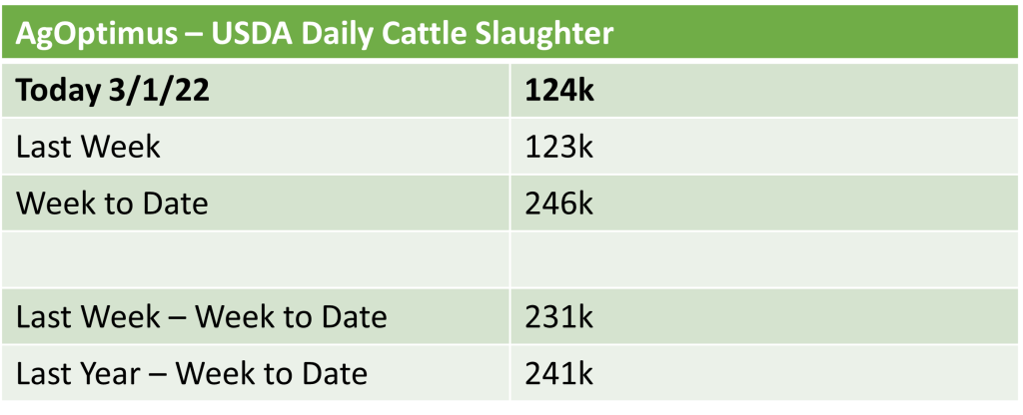Select the 'Last Week' label beside 123k
Viewport: 1023px width, 415px height.
click(88, 147)
